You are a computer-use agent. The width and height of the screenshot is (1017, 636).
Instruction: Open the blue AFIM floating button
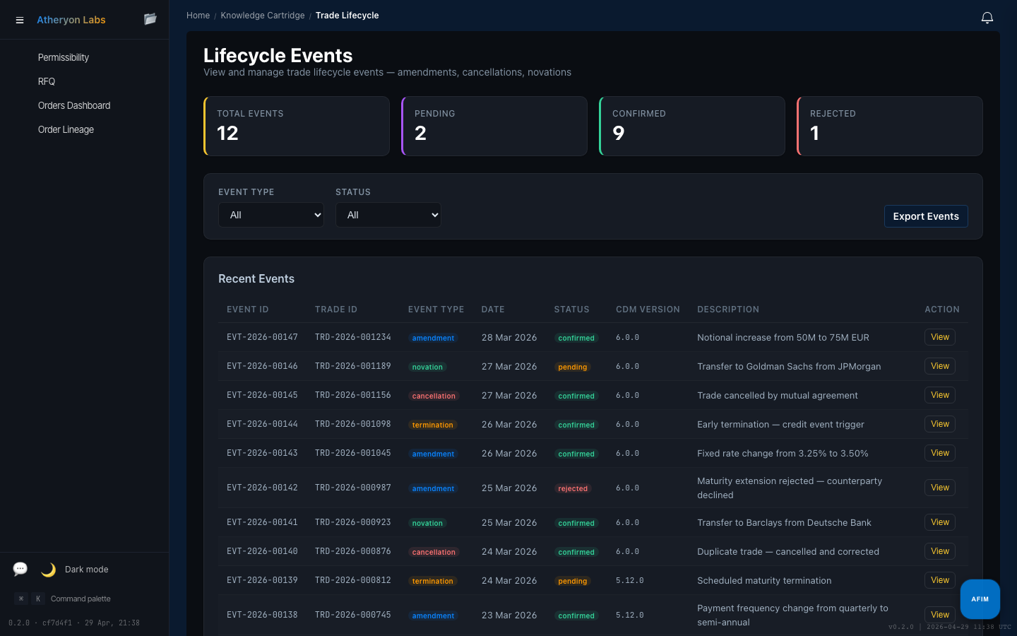point(980,599)
